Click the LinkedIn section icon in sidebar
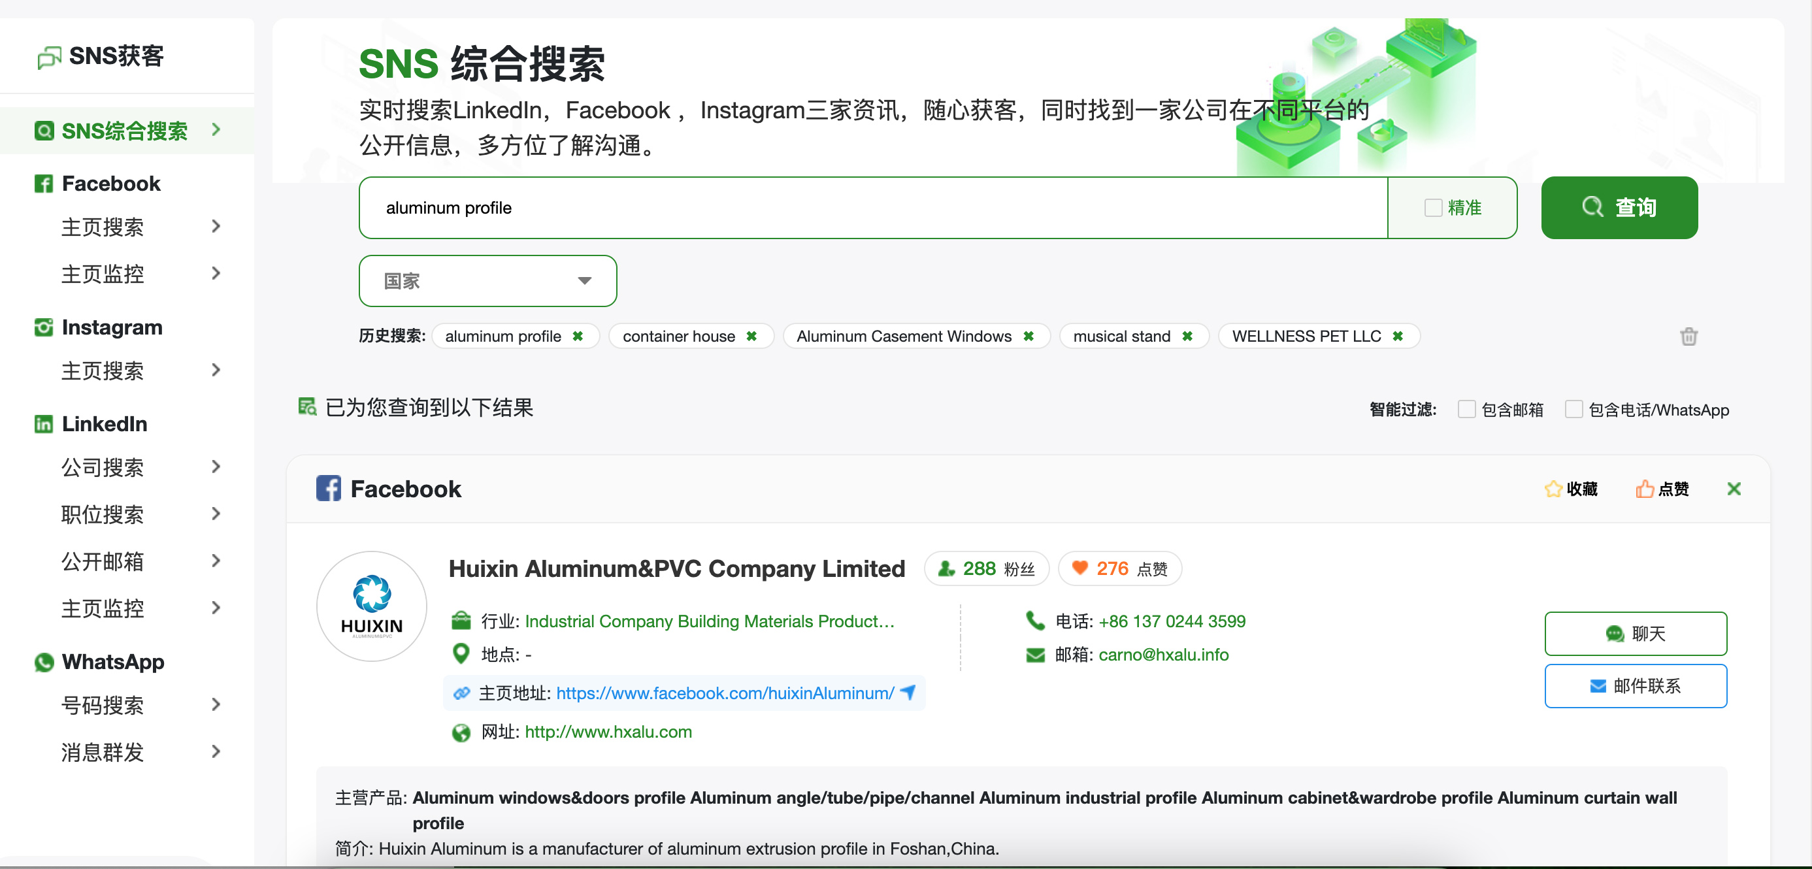 point(44,424)
